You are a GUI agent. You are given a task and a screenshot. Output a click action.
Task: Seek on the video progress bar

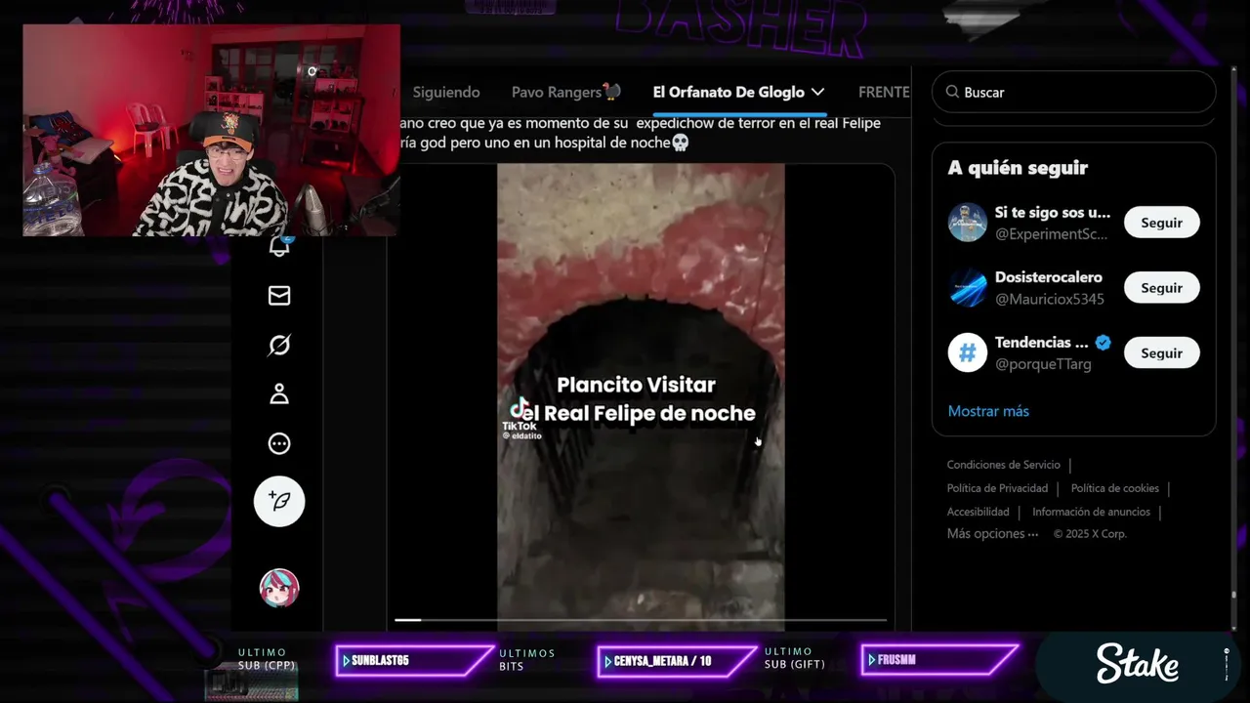point(641,620)
